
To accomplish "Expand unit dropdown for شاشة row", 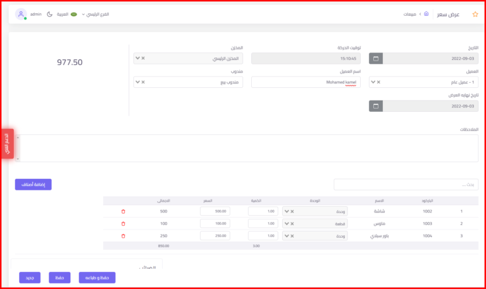I will point(286,211).
